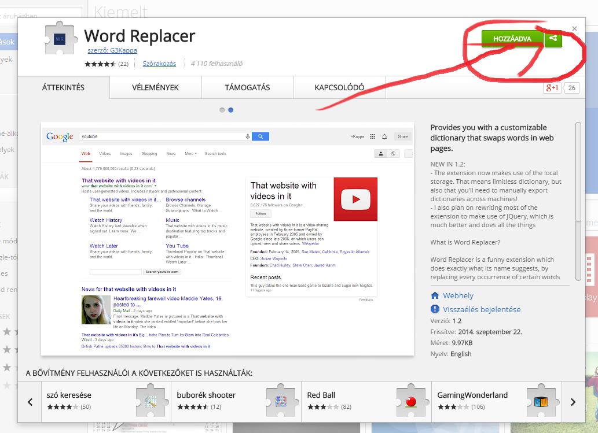Image resolution: width=598 pixels, height=433 pixels.
Task: Go to next related extensions
Action: tap(573, 402)
